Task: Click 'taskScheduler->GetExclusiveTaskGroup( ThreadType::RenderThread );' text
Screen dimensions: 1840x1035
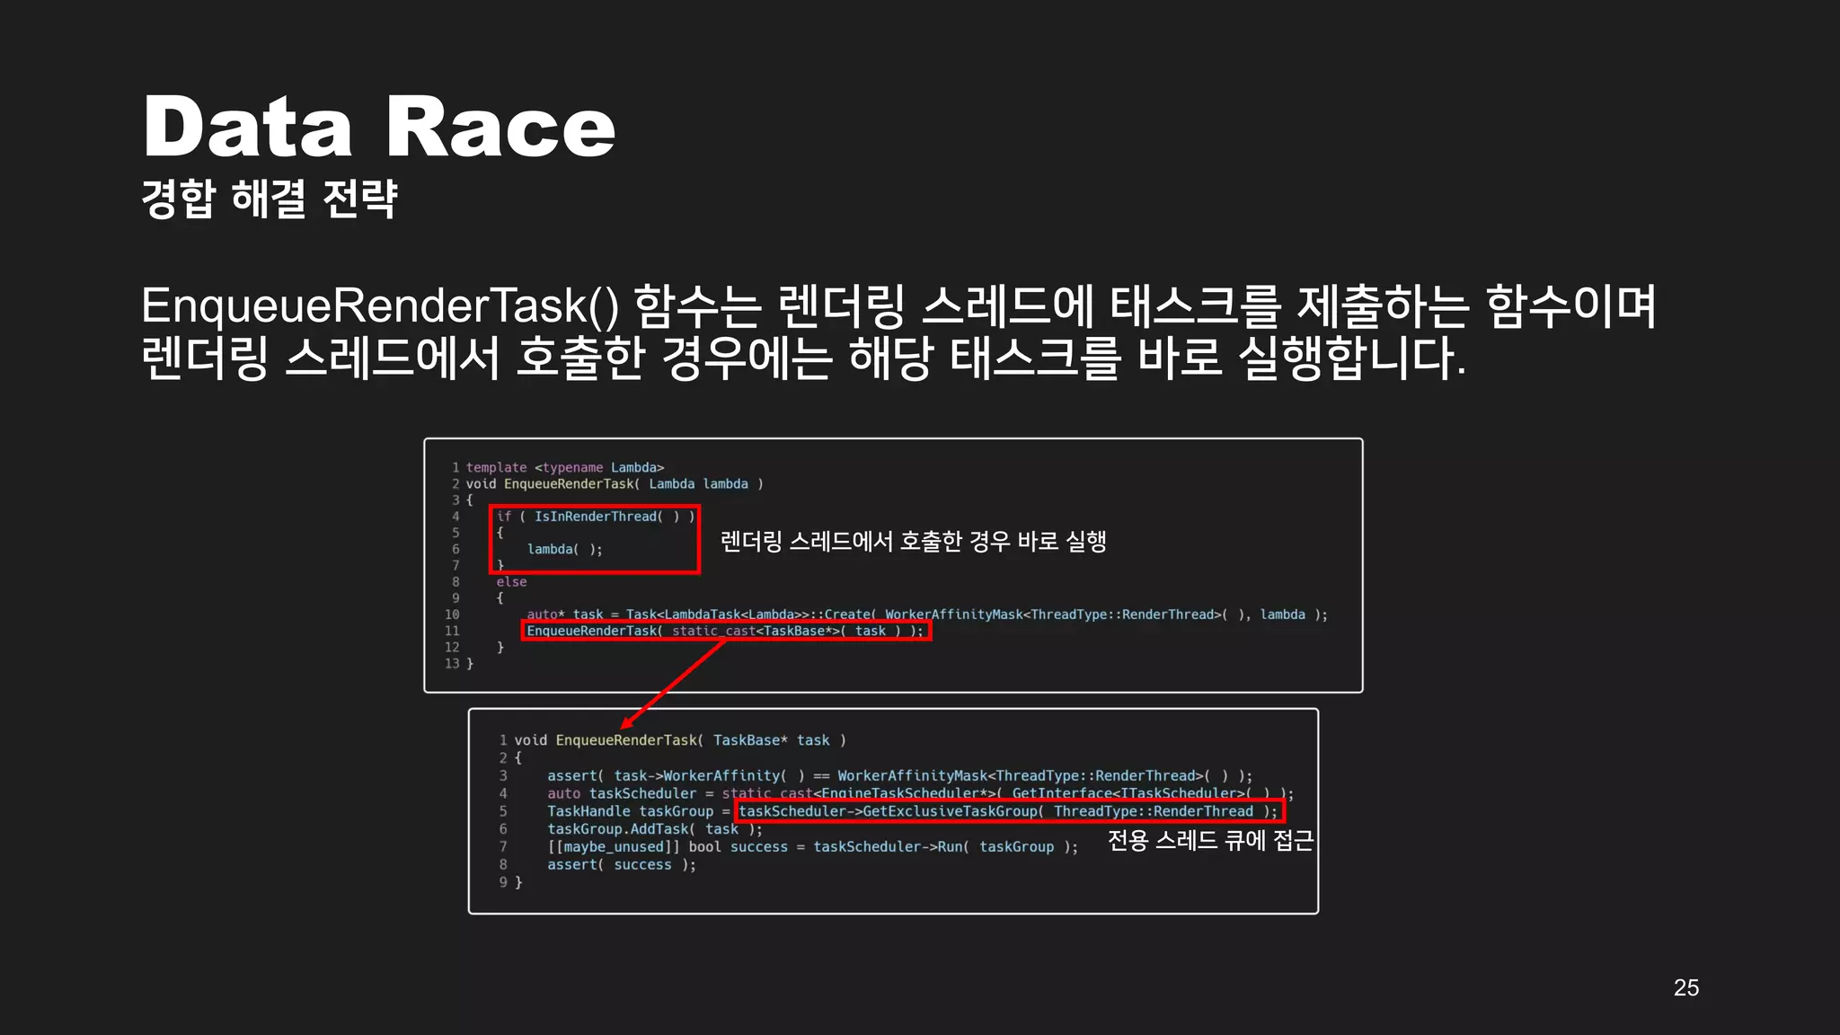Action: coord(1008,811)
